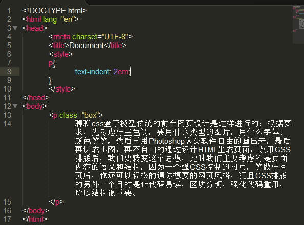Viewport: 304px width, 225px height.
Task: Click the DOCTYPE declaration line
Action: click(x=54, y=11)
